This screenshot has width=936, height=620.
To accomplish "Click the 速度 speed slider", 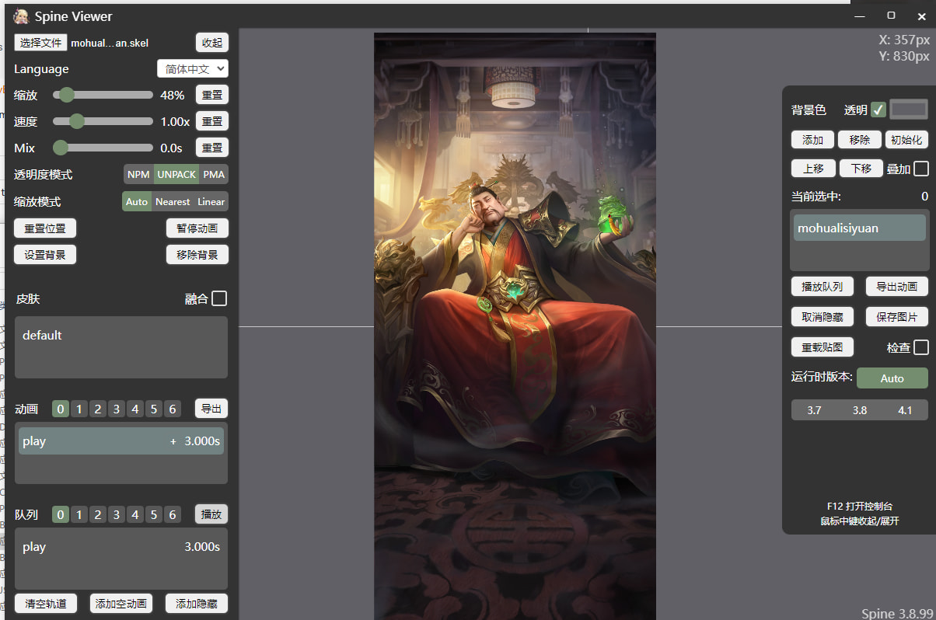I will (103, 121).
